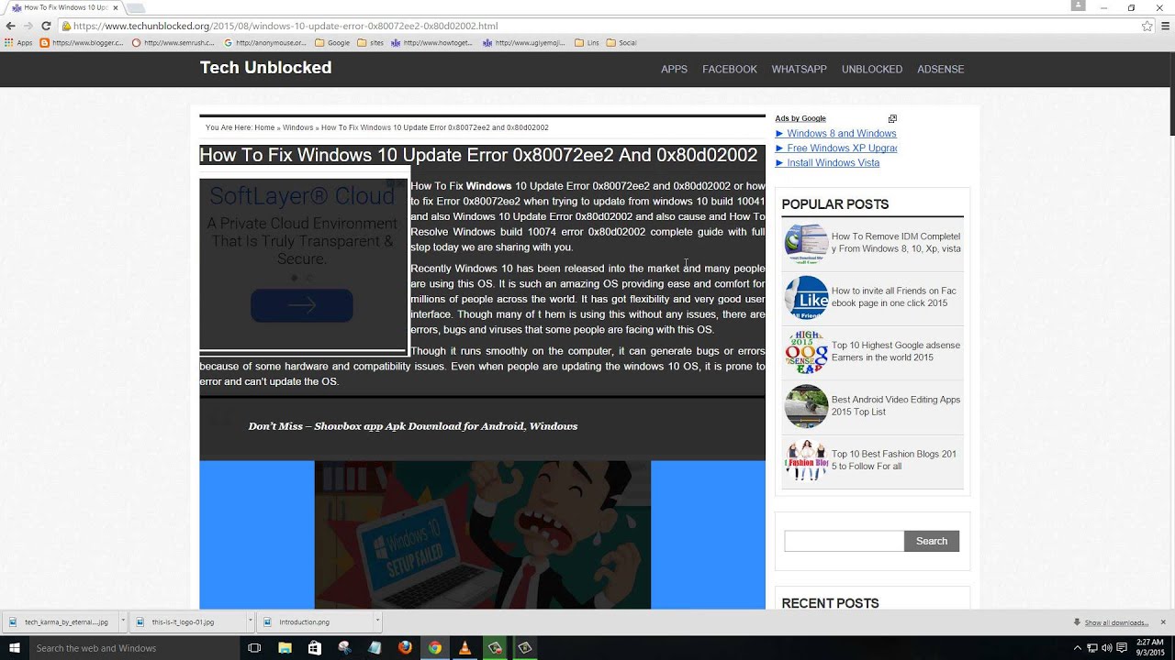Click the address bar URL
The width and height of the screenshot is (1175, 660).
tap(285, 27)
